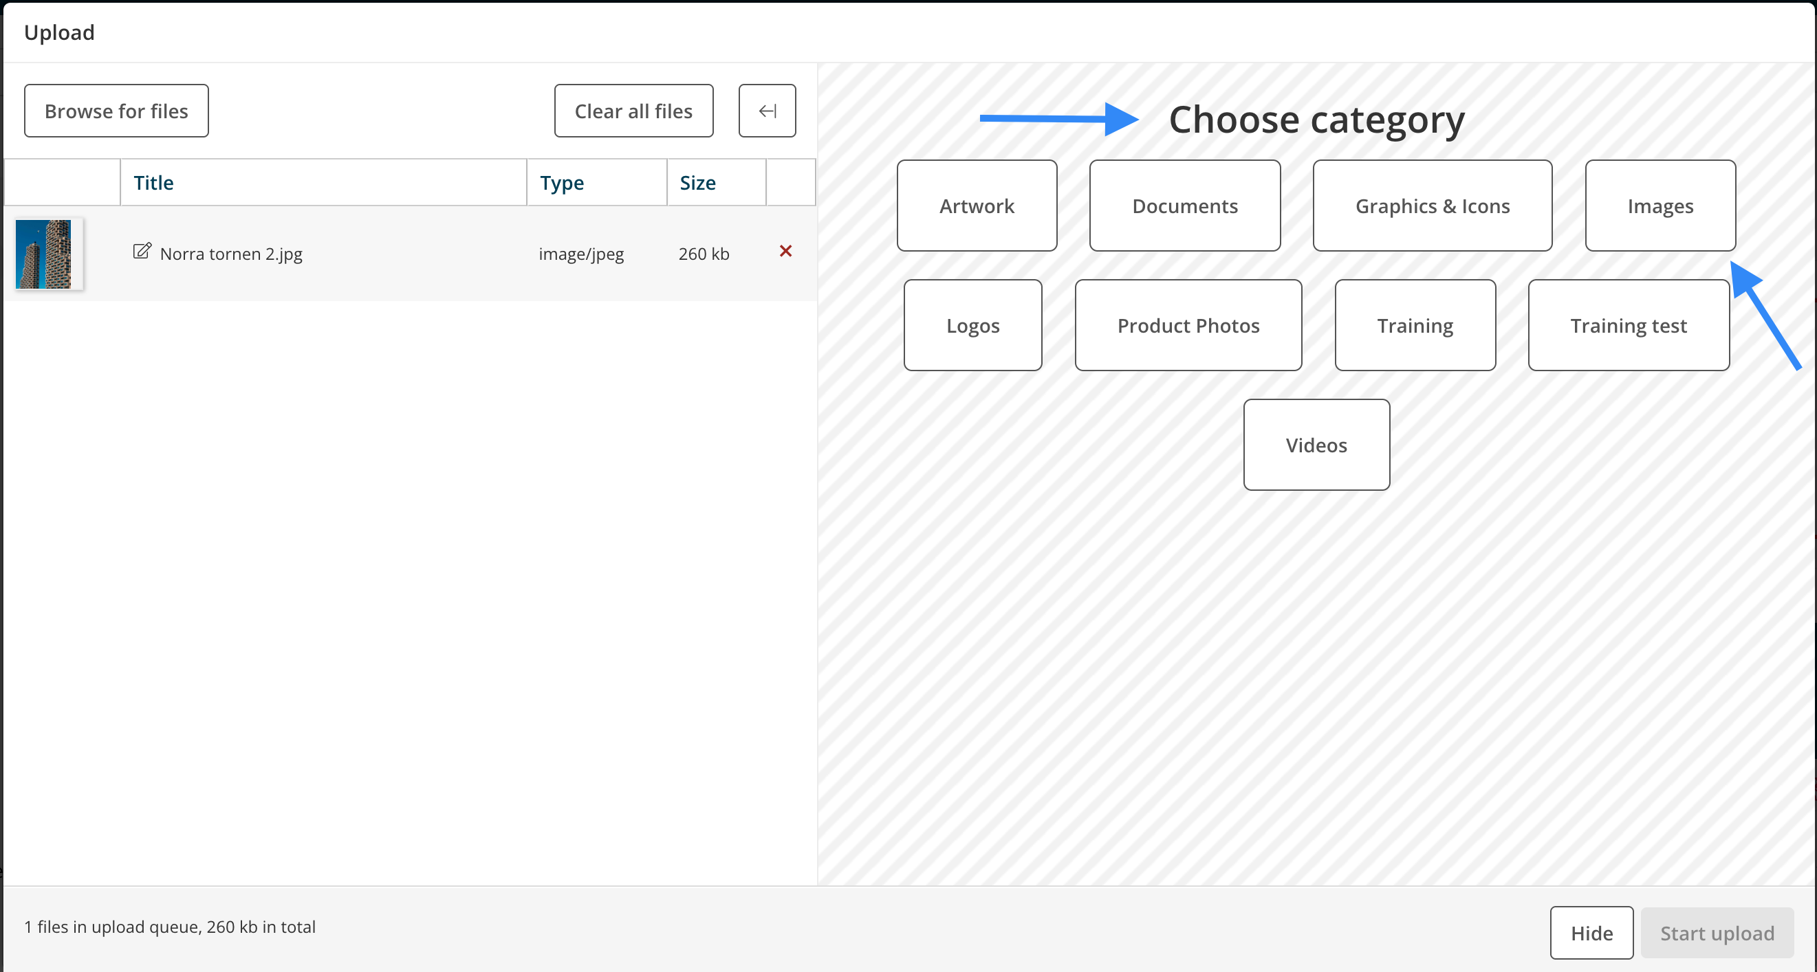Open the Norra tornen thumbnail preview
1817x972 pixels.
point(44,254)
